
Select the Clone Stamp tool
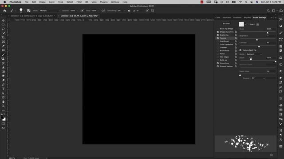pos(3,59)
